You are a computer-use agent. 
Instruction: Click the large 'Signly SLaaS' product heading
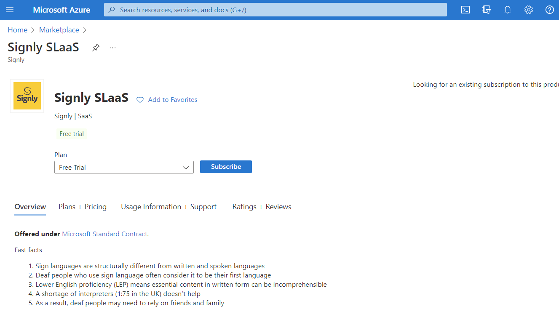[x=91, y=98]
